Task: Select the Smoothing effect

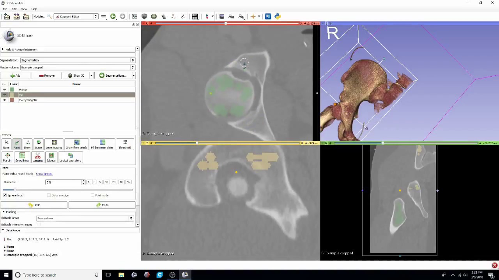Action: (22, 157)
